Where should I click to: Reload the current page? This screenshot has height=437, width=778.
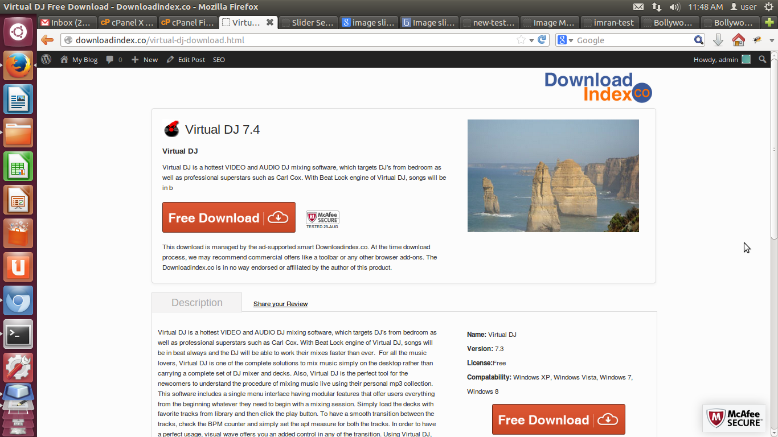click(542, 40)
